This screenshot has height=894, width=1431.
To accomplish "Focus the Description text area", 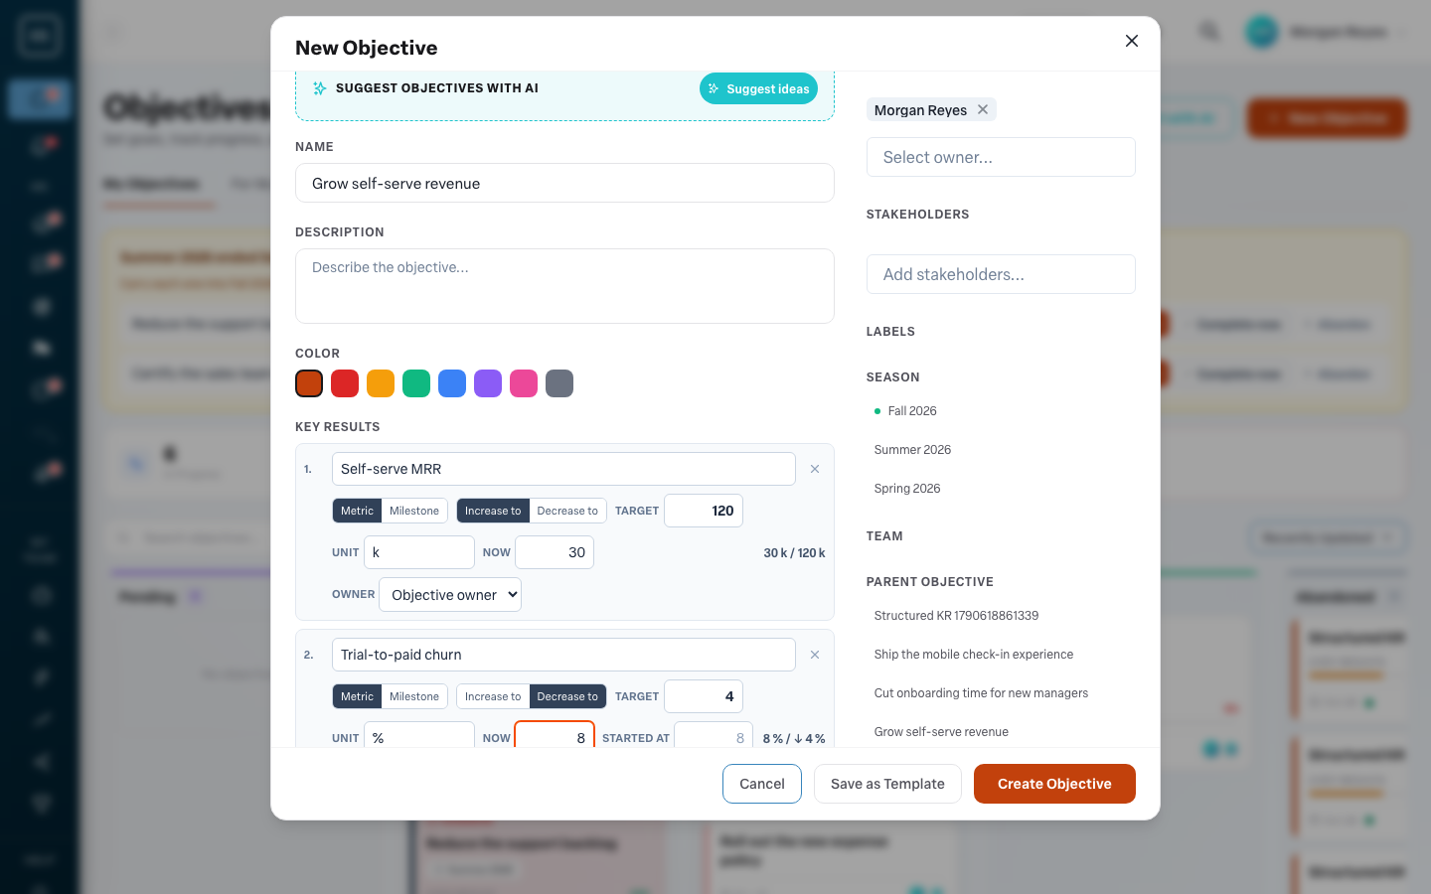I will [564, 286].
